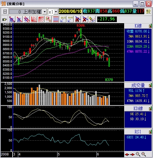The image size is (153, 158).
Task: Zoom in with the plus magnifier
Action: [x=143, y=154]
